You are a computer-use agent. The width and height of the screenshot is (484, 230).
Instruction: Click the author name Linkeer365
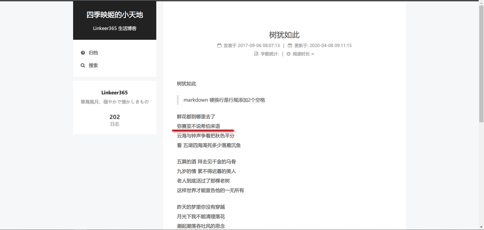[114, 93]
